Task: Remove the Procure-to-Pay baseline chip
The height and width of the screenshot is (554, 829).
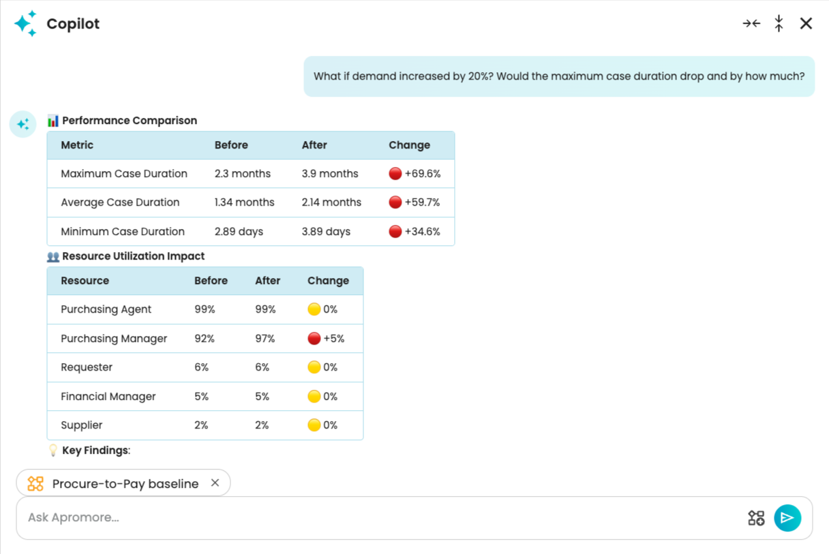Action: (x=215, y=483)
